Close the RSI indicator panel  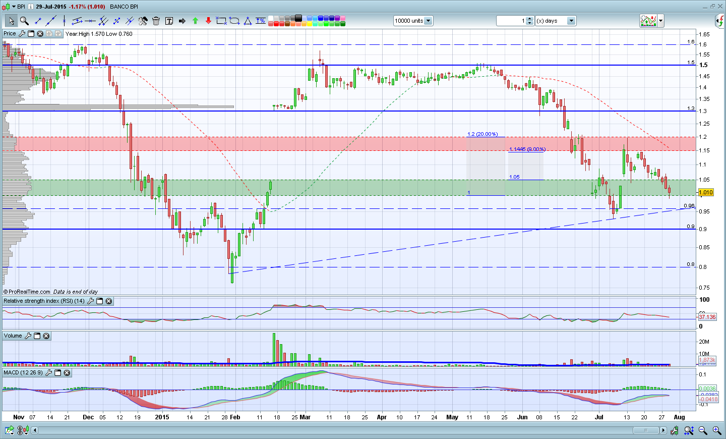(x=108, y=301)
